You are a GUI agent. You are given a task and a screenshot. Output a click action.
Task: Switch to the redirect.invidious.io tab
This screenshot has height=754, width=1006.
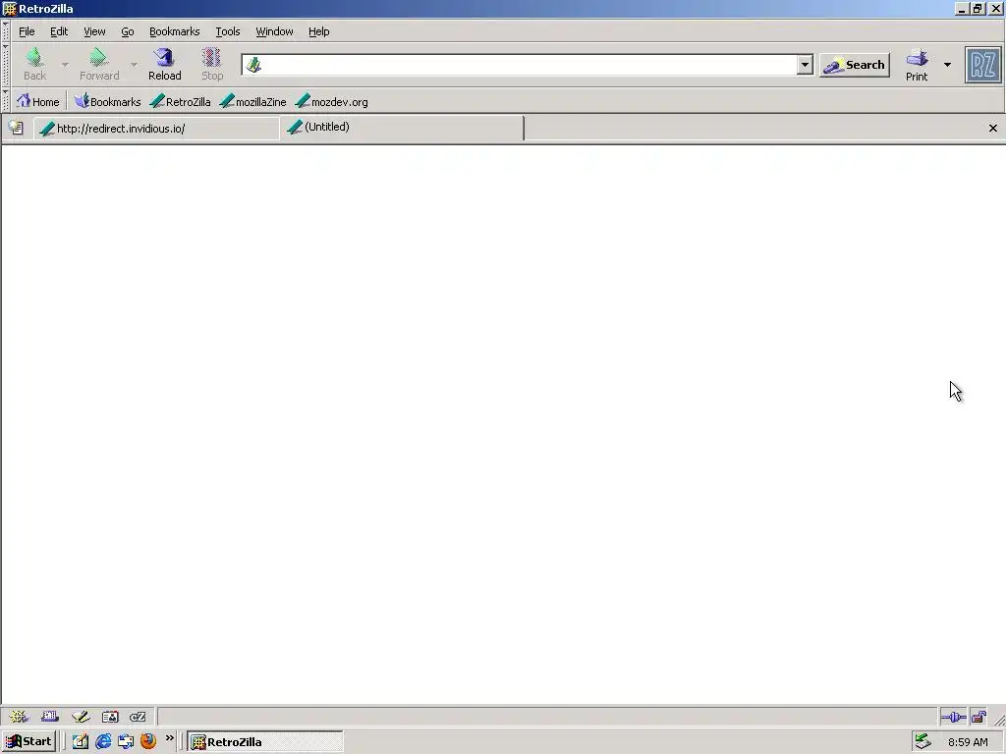156,129
